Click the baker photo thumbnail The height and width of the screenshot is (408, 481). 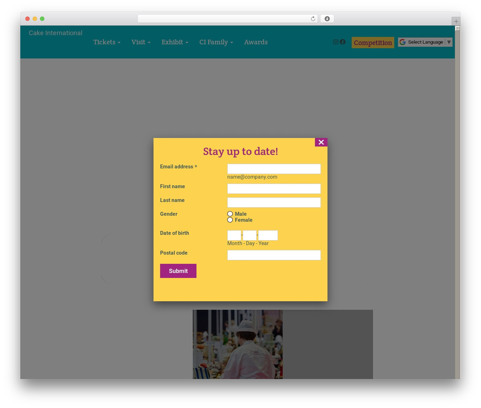(x=237, y=344)
